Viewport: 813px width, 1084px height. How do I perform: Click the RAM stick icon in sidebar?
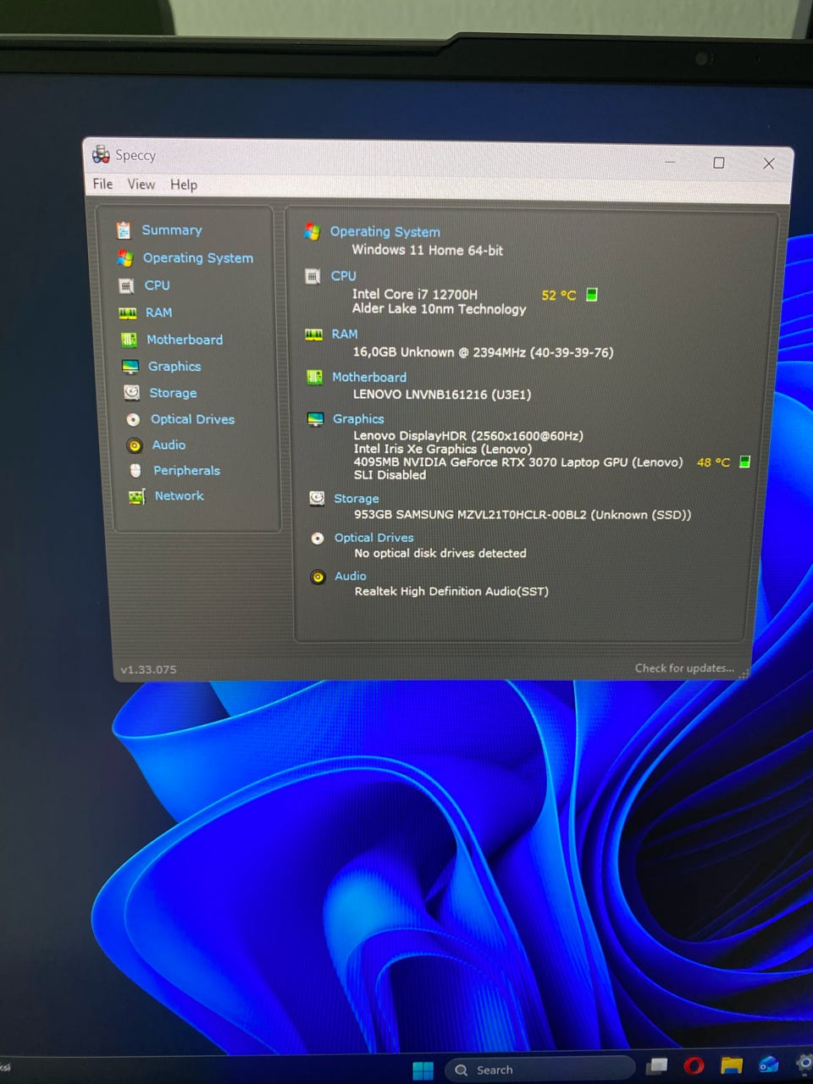(x=128, y=313)
